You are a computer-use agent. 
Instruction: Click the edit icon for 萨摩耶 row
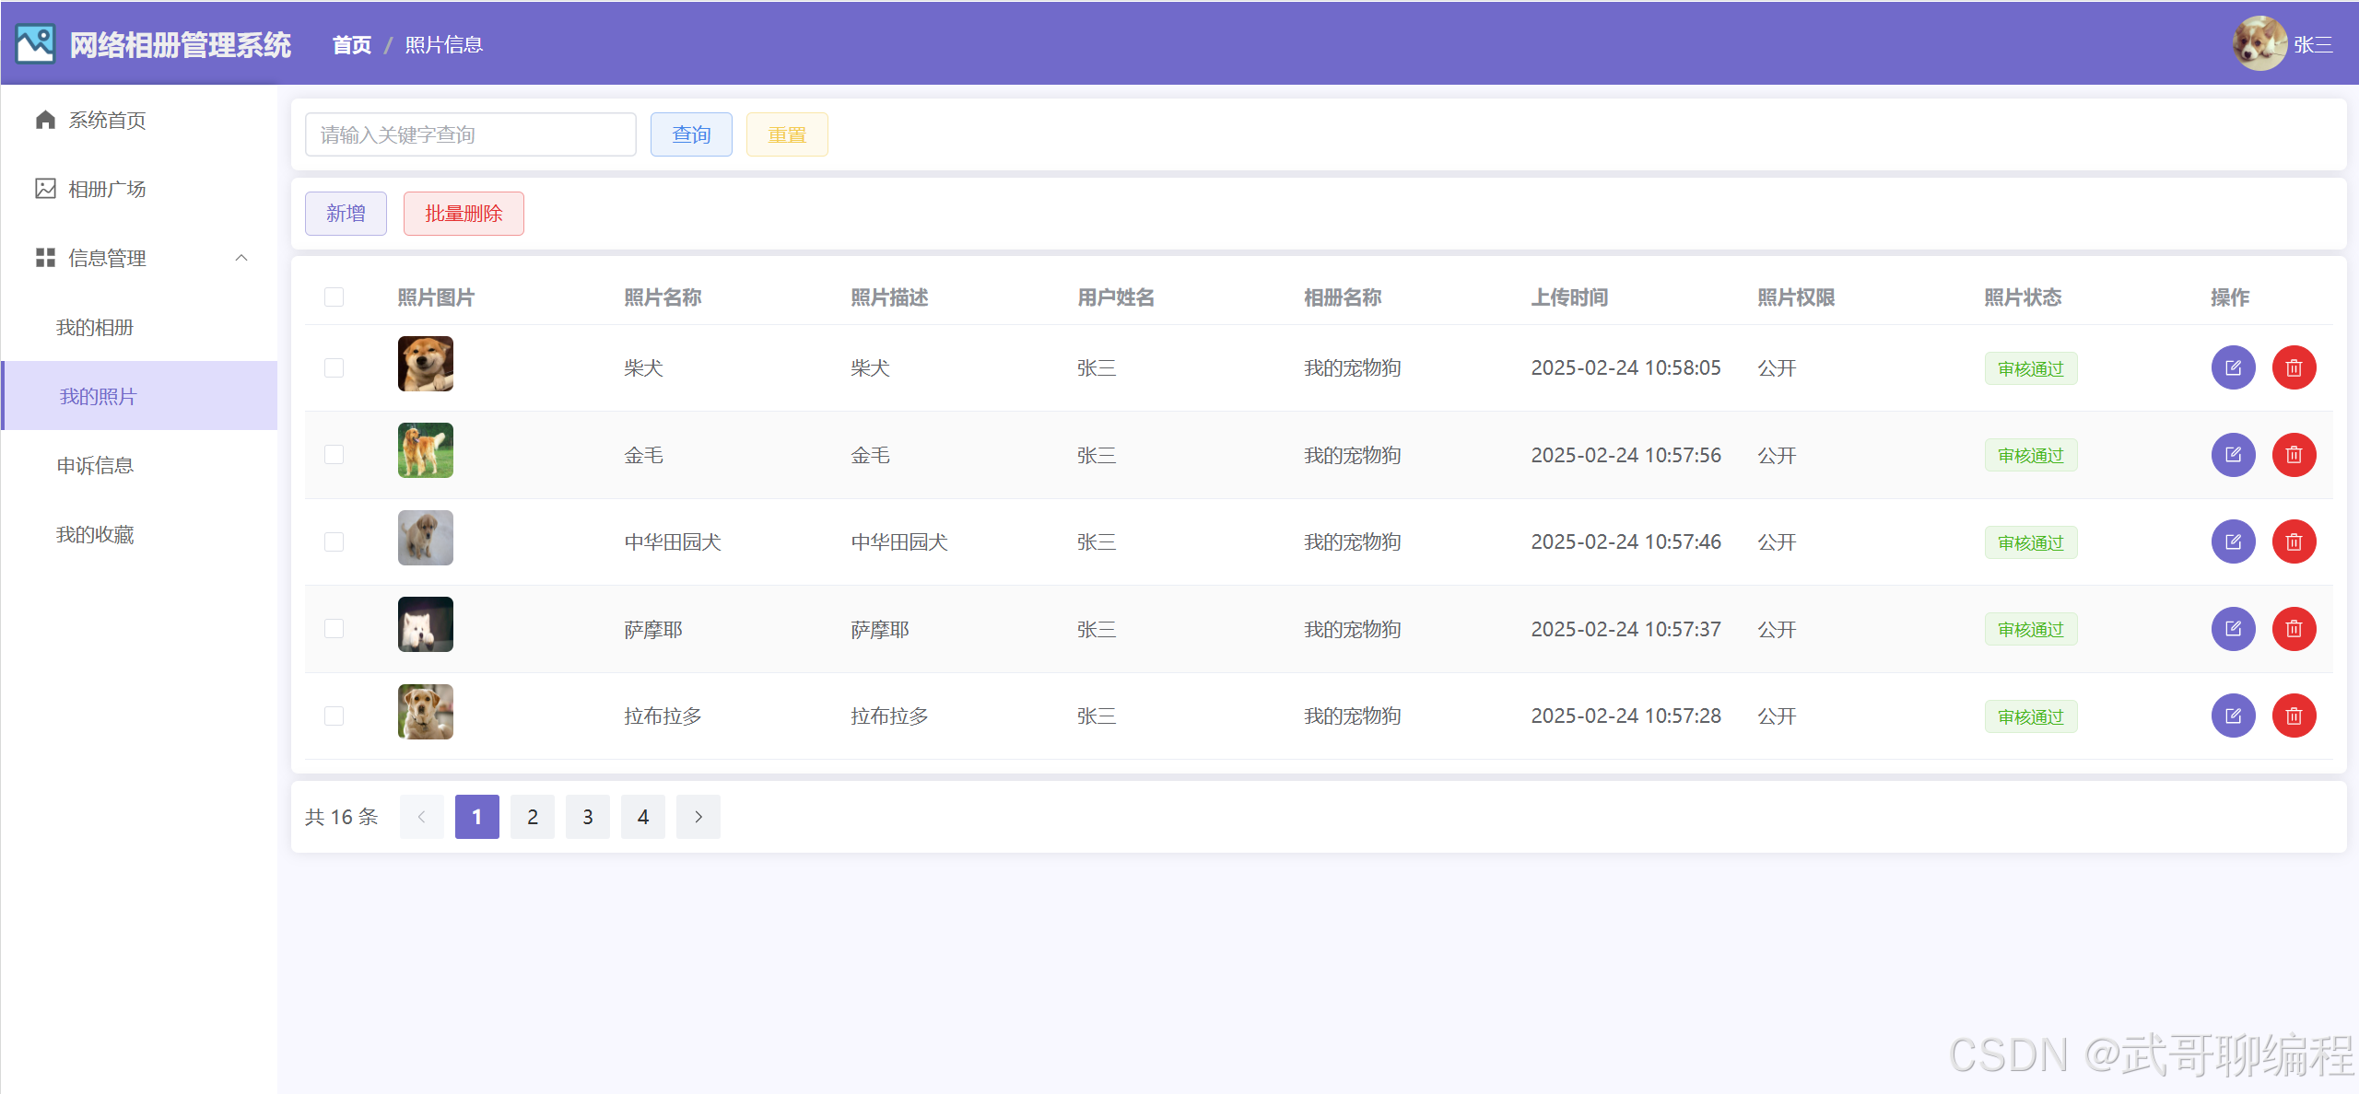[2232, 629]
